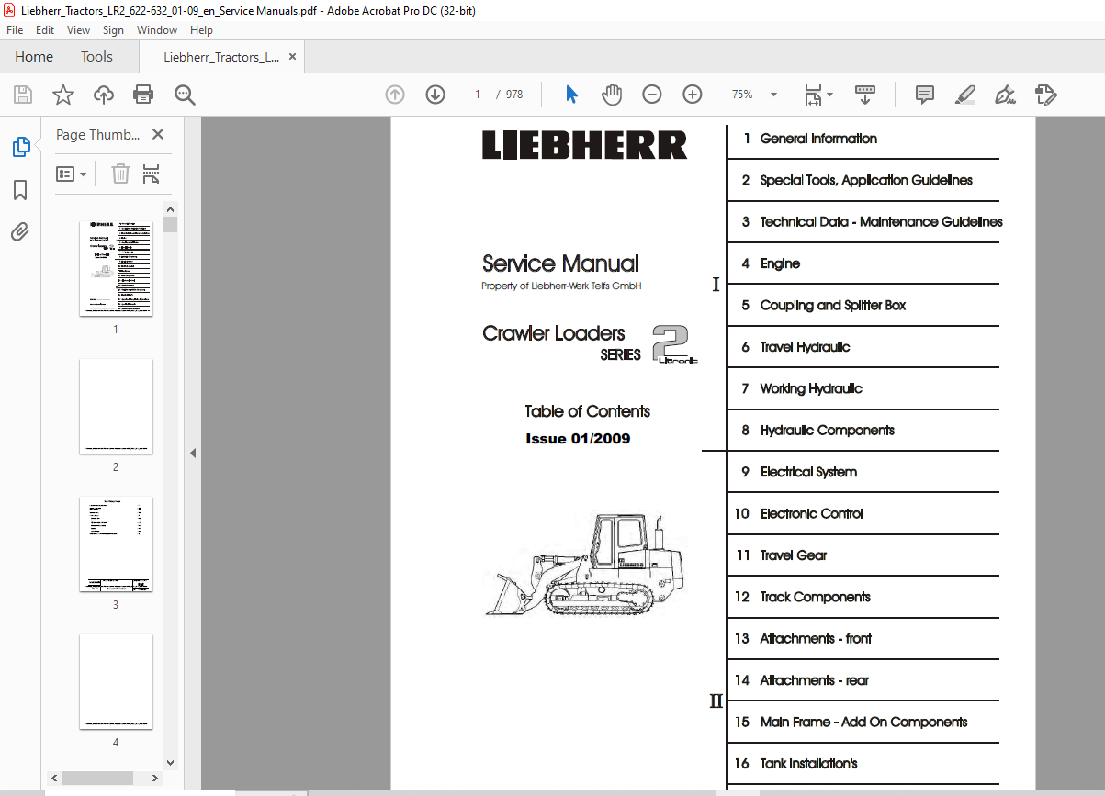Image resolution: width=1105 pixels, height=796 pixels.
Task: Switch to the Tools tab
Action: pyautogui.click(x=96, y=57)
